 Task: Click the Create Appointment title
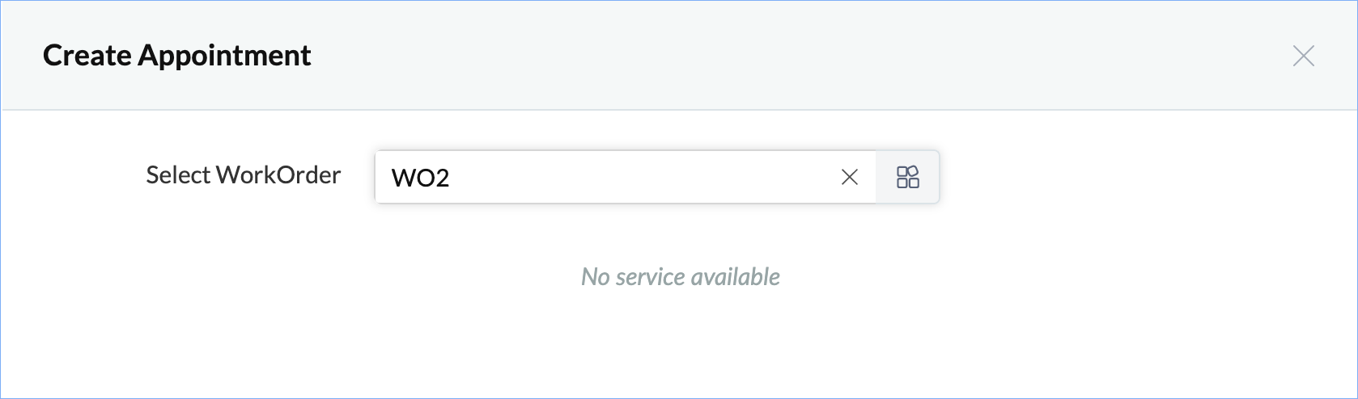pos(176,56)
